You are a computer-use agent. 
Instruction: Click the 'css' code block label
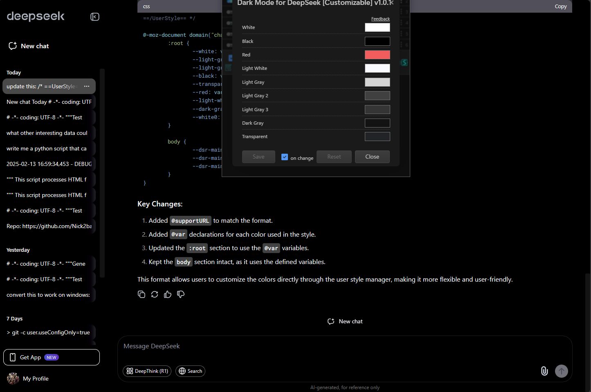146,7
